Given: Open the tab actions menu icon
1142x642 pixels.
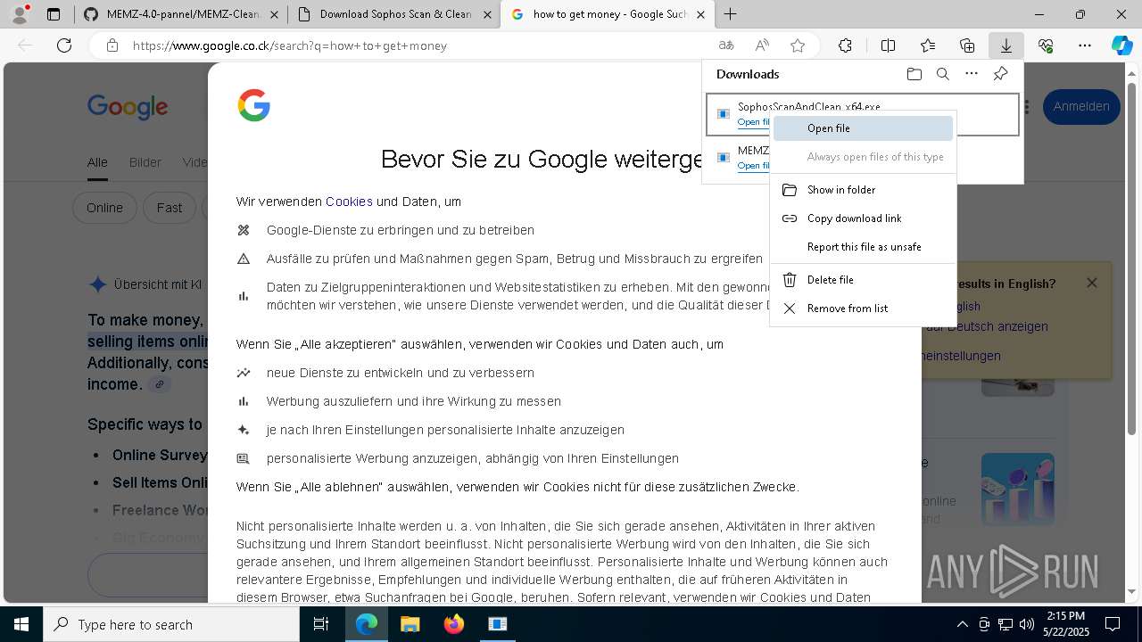Looking at the screenshot, I should pos(54,14).
